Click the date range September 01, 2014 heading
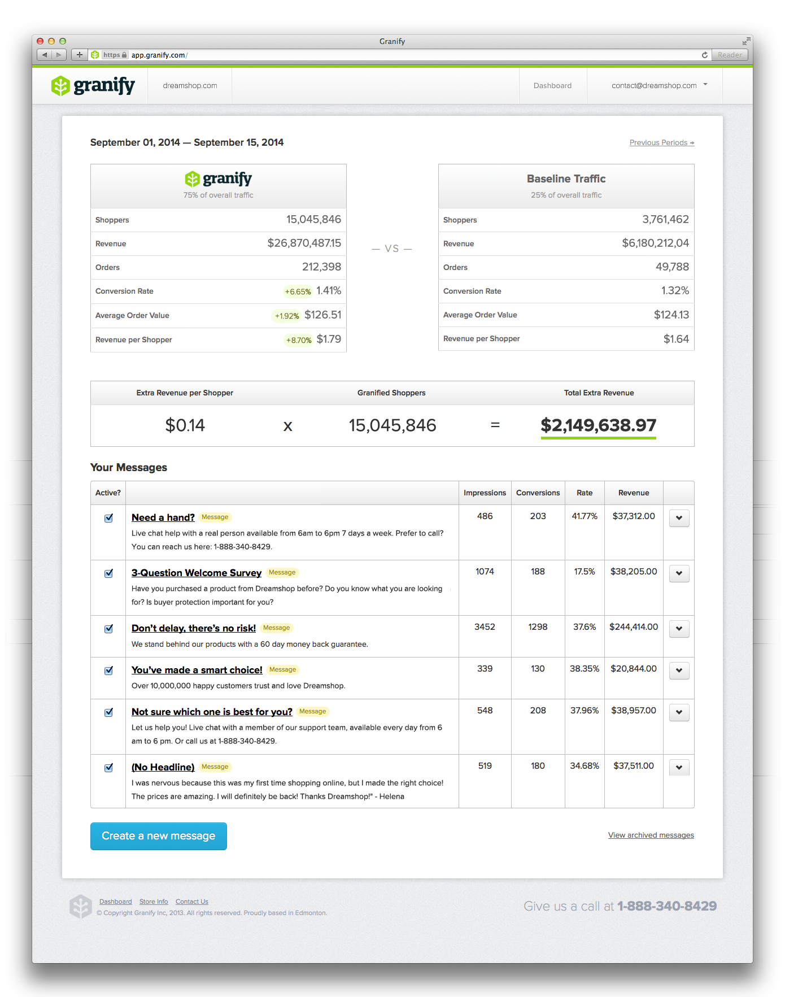This screenshot has width=785, height=997. click(187, 143)
